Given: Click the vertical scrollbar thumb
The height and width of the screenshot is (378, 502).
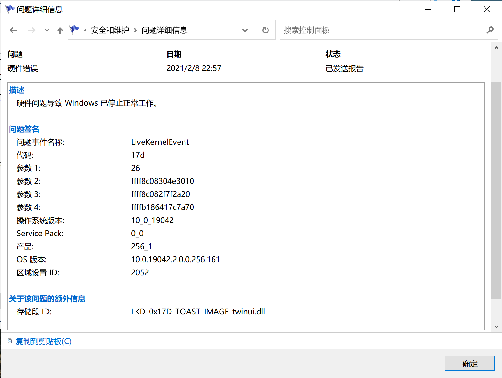Looking at the screenshot, I should (496, 190).
